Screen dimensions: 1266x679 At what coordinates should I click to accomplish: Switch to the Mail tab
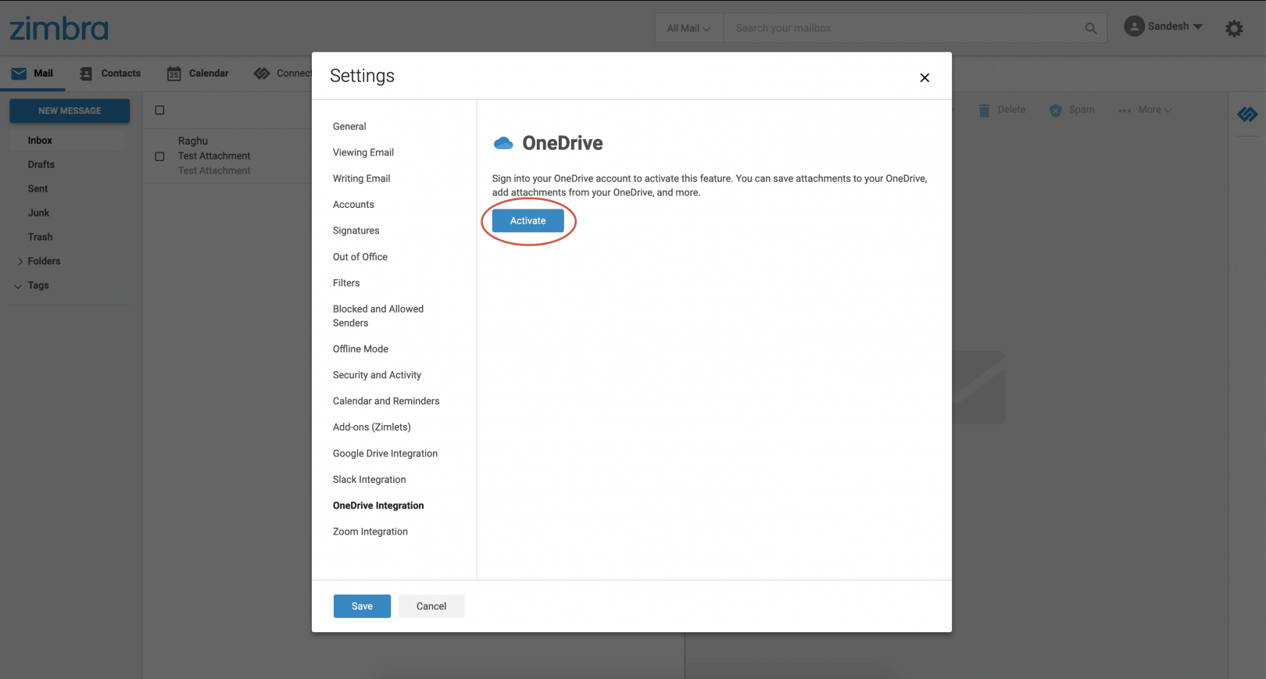(x=32, y=73)
